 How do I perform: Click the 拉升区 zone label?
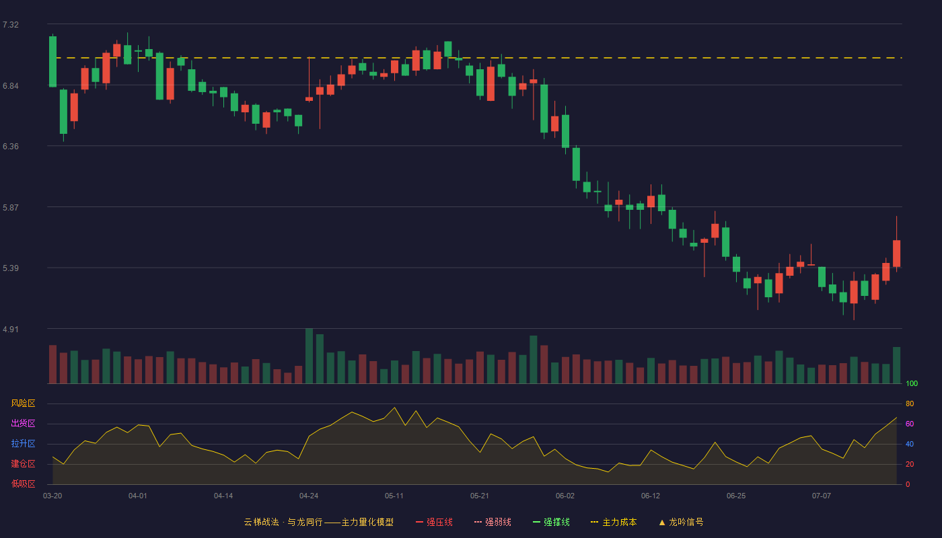coord(23,444)
